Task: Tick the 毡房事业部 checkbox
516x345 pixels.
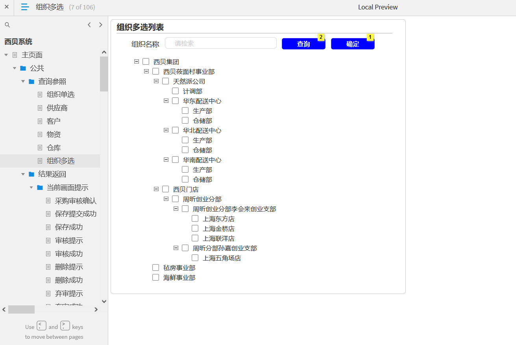Action: point(156,268)
